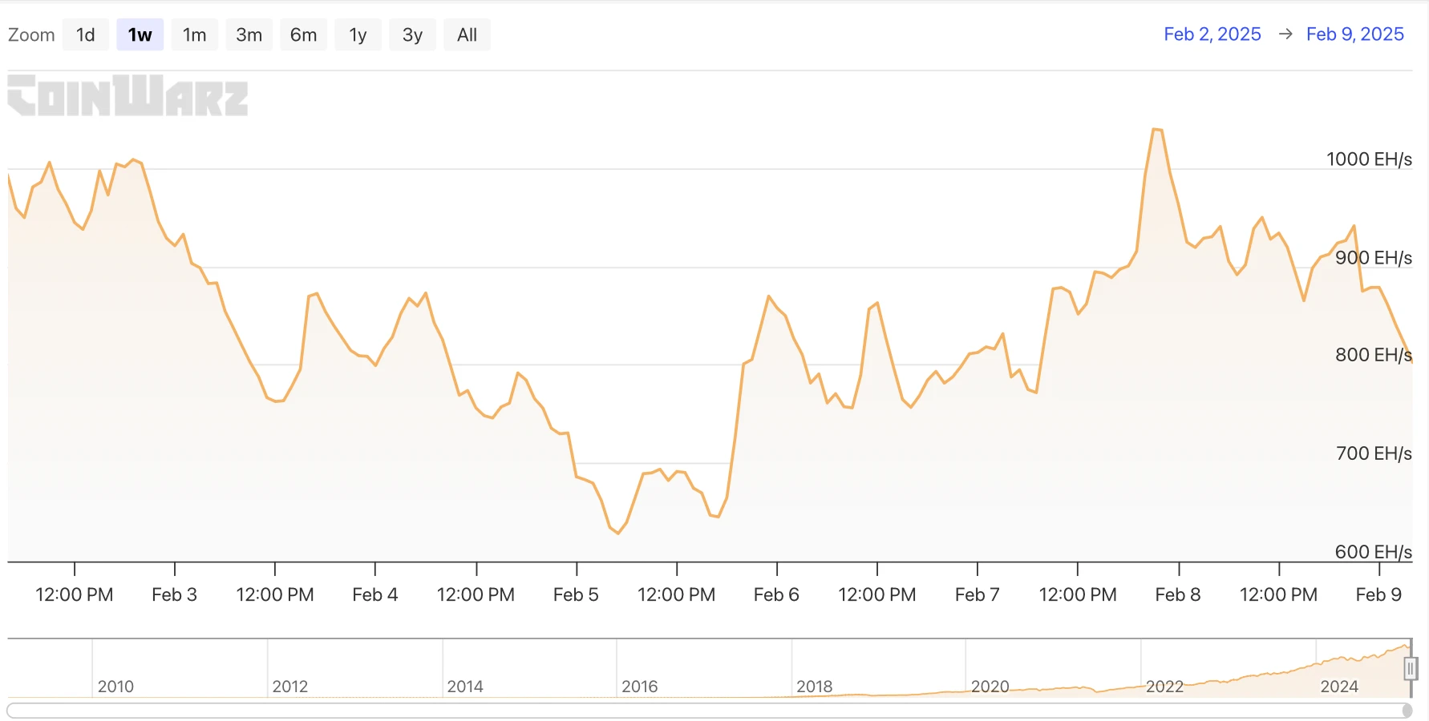Click the 2010 label in navigator
Viewport: 1429px width, 721px height.
[x=115, y=687]
